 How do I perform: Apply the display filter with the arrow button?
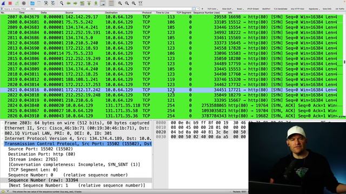point(194,9)
